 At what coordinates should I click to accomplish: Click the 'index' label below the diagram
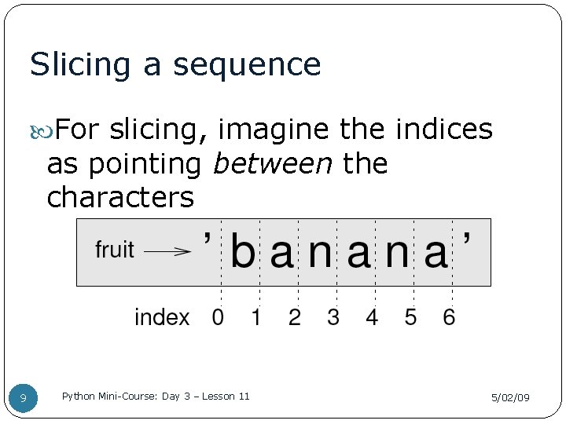click(162, 318)
